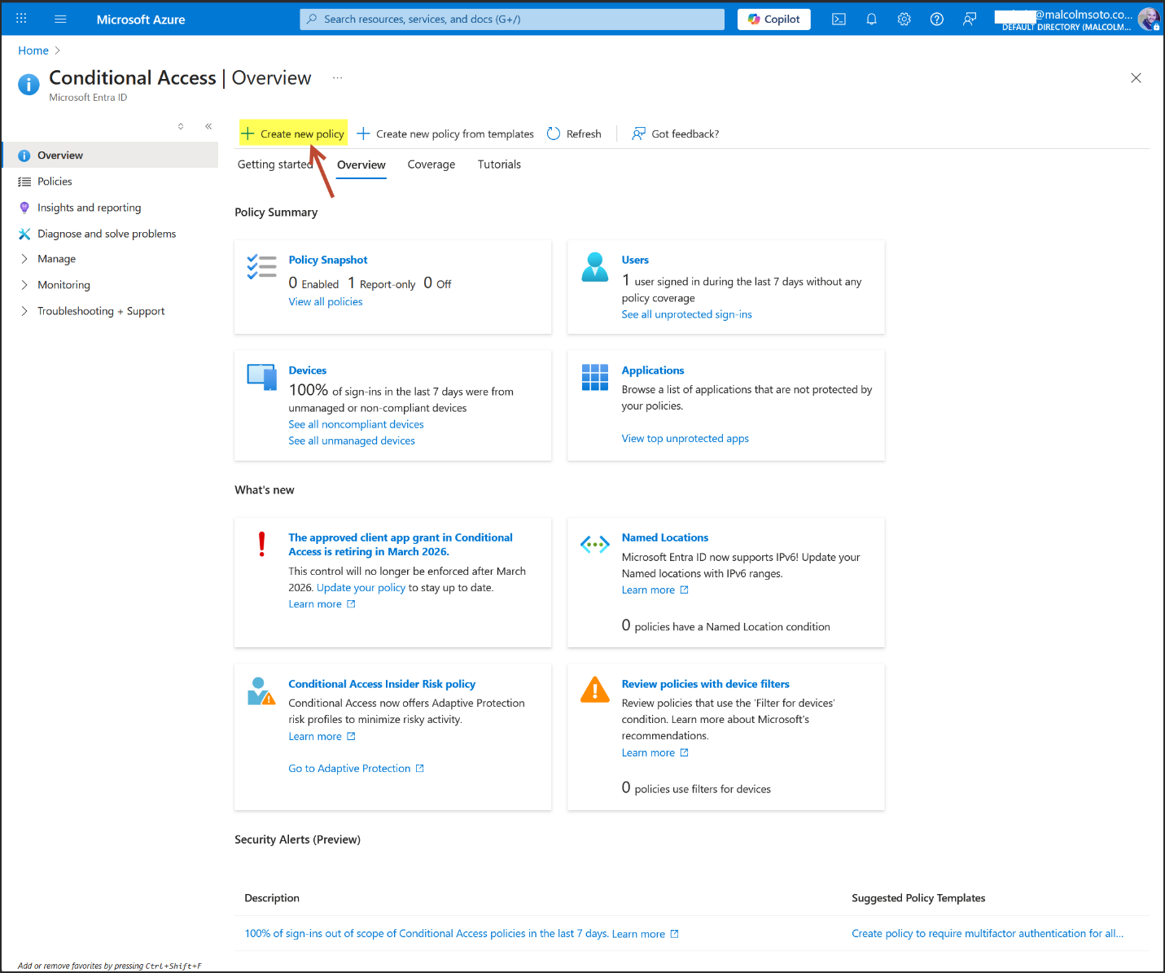This screenshot has width=1165, height=973.
Task: Collapse the sidebar using the double chevron
Action: click(208, 126)
